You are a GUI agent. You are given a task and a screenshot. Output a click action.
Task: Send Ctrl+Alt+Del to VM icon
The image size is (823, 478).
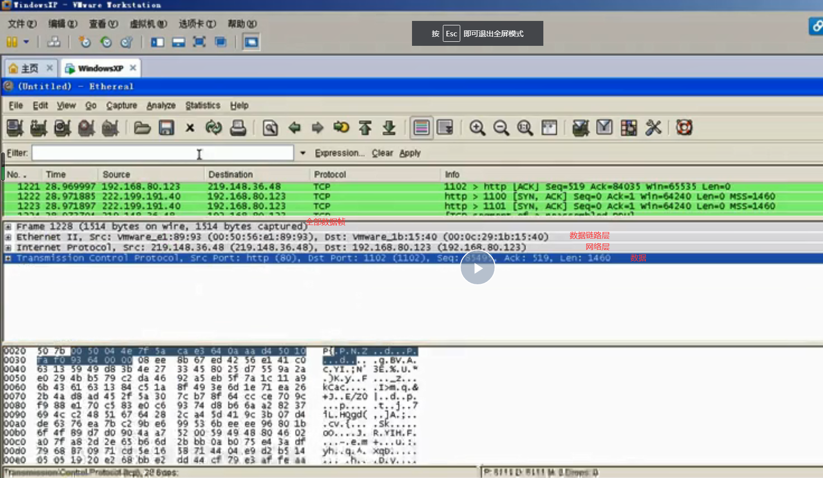pos(54,42)
